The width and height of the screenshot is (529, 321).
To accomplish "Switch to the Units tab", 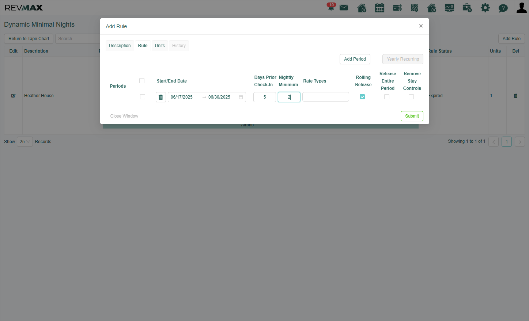I will click(160, 46).
